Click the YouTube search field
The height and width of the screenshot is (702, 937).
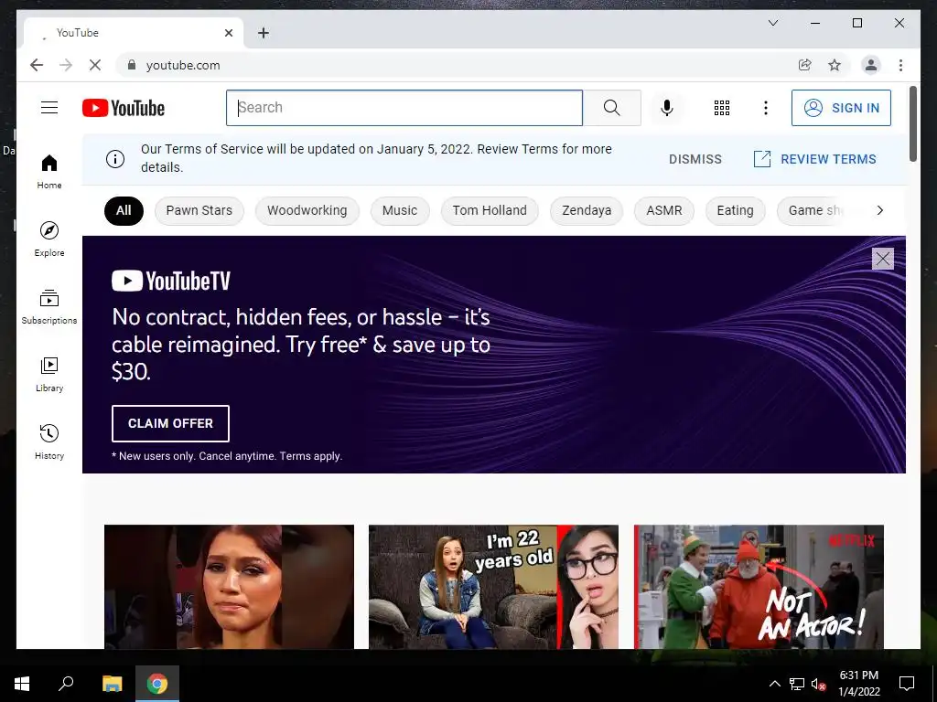(404, 108)
